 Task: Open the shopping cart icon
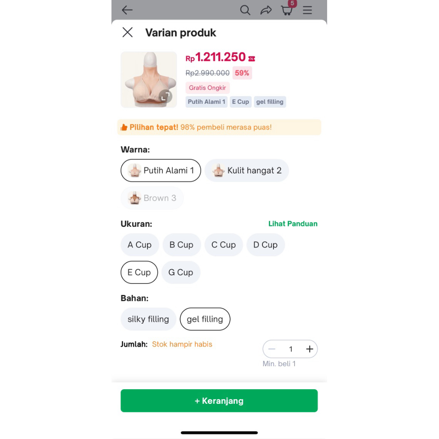point(287,10)
